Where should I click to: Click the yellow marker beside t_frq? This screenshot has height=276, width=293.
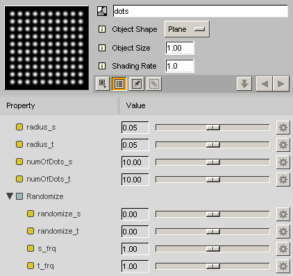pyautogui.click(x=31, y=266)
